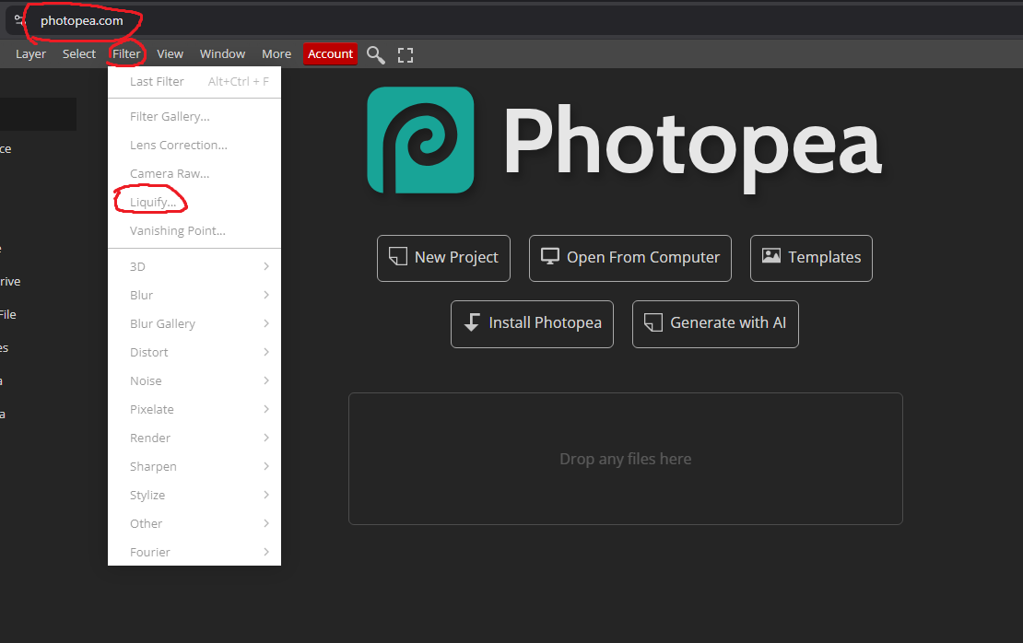Expand the Blur Gallery submenu
The image size is (1023, 643).
(x=194, y=324)
